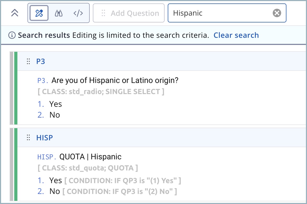Open the P3 question header title
Image resolution: width=307 pixels, height=204 pixels.
click(41, 61)
